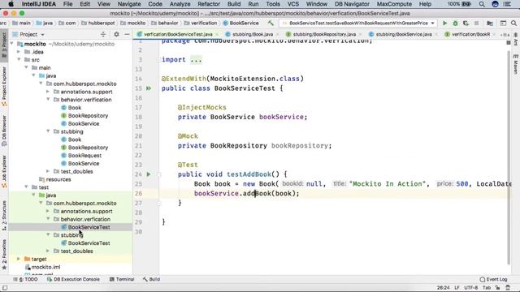Expand the target folder
Screen dimensions: 520x292
19,259
